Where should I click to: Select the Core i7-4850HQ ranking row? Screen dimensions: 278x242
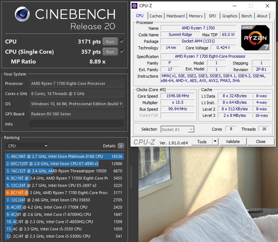(65, 222)
